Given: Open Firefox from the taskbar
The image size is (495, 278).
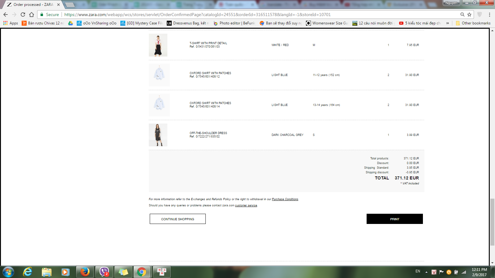Looking at the screenshot, I should pyautogui.click(x=85, y=272).
